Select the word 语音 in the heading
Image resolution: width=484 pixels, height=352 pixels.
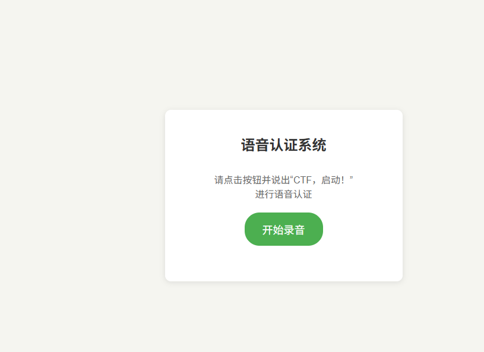[x=255, y=145]
